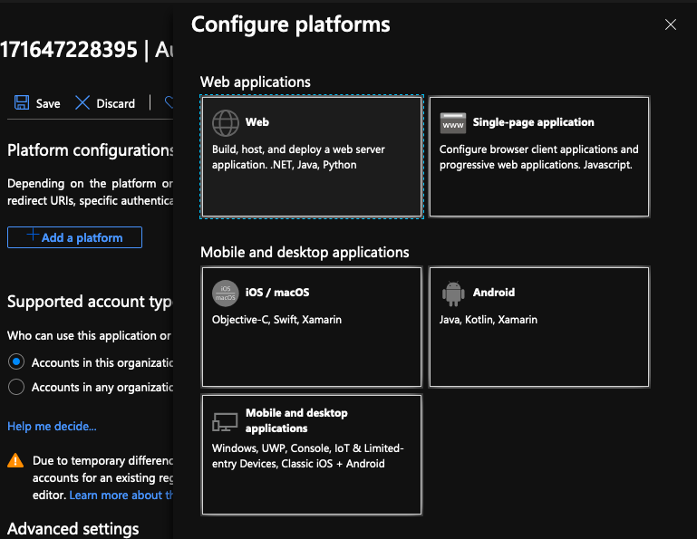This screenshot has height=539, width=697.
Task: Click text 'Configure browser client applications and'
Action: click(538, 149)
